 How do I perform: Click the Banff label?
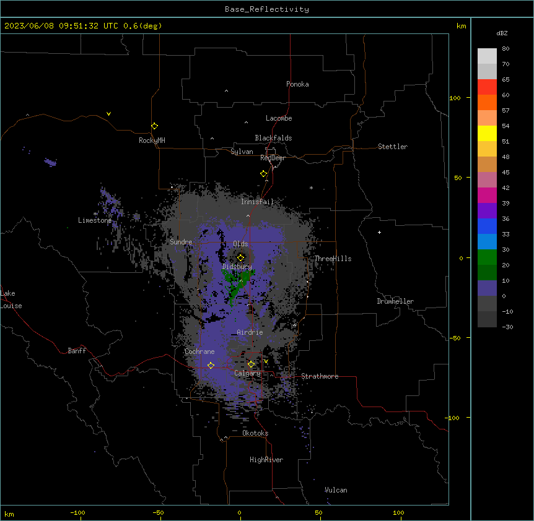(77, 351)
